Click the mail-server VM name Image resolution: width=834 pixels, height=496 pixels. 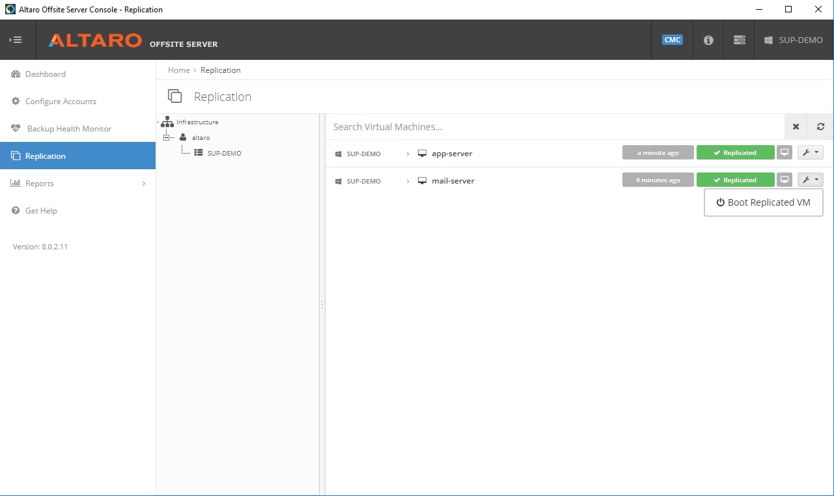453,181
